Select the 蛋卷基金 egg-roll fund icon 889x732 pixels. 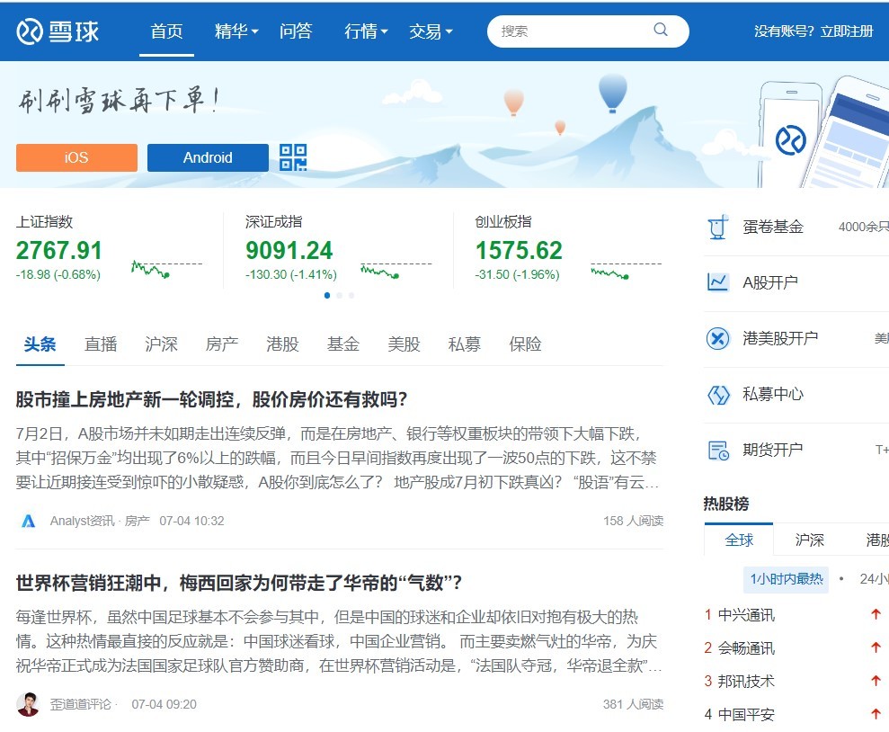716,227
